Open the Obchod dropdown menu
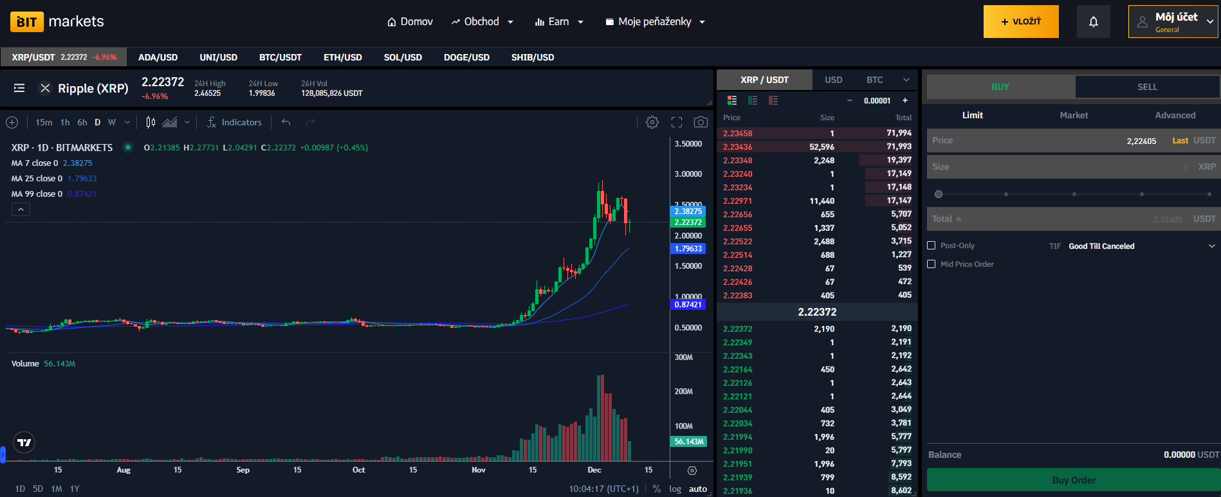 point(482,22)
